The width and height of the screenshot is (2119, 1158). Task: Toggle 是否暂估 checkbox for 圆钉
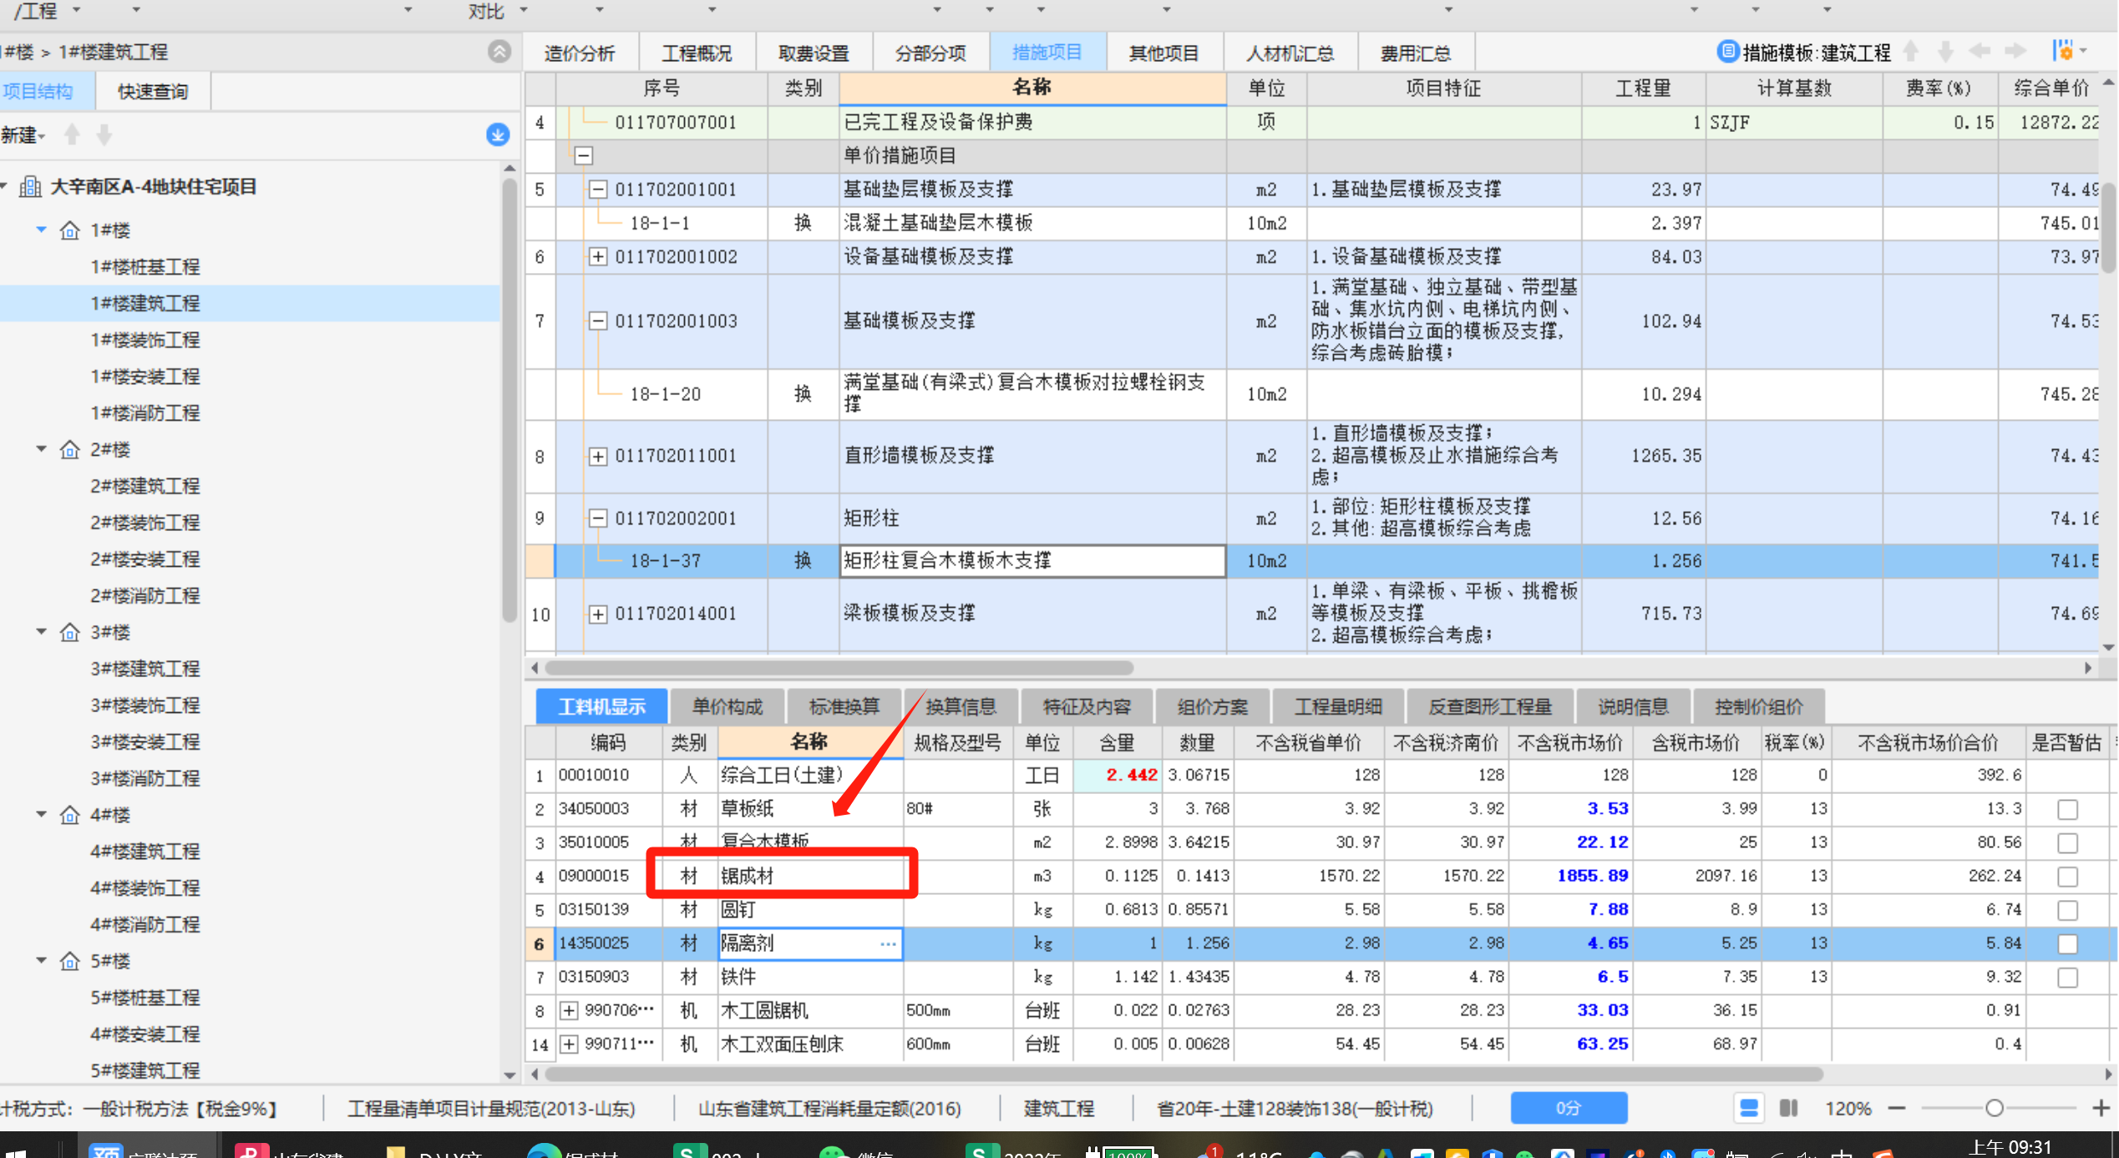(2067, 910)
